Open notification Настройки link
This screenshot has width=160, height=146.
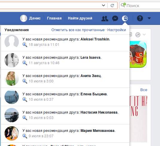point(117,30)
